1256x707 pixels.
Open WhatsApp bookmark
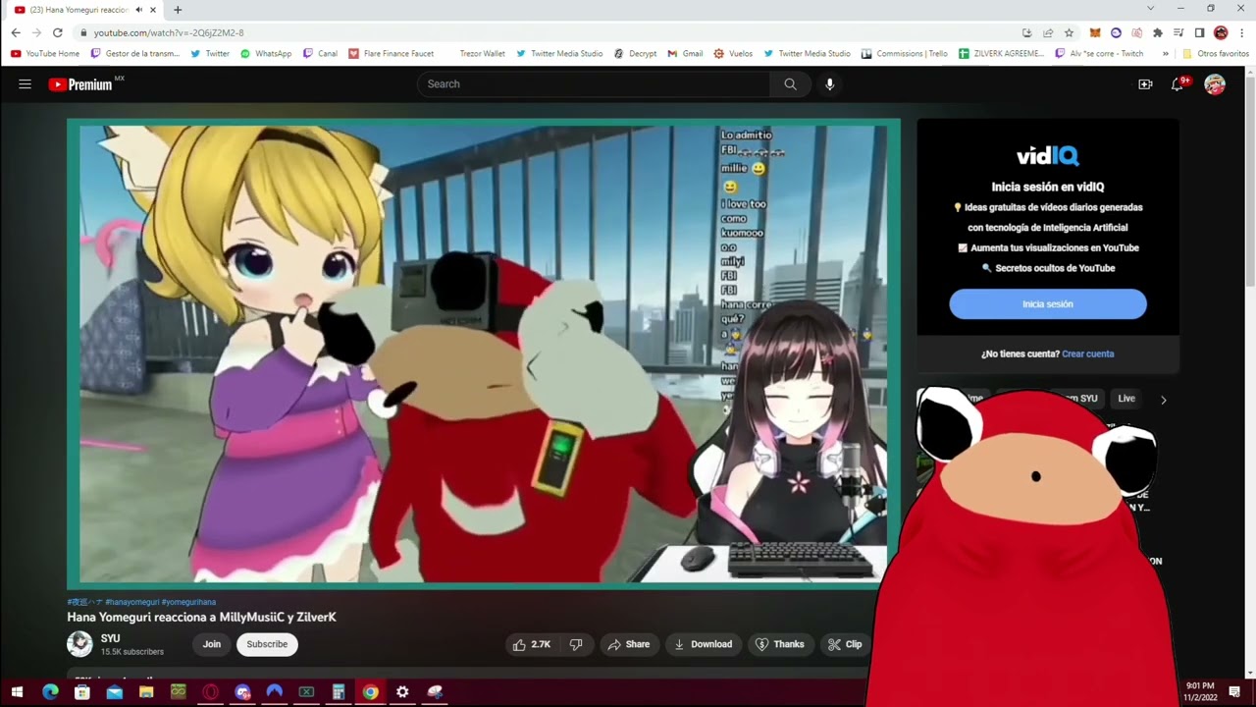(x=266, y=54)
